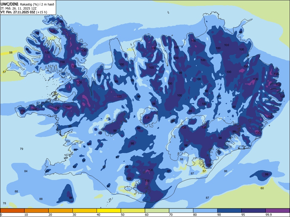Click the 50–60 pale yellow legend swatch
The height and width of the screenshot is (217, 290).
133,211
